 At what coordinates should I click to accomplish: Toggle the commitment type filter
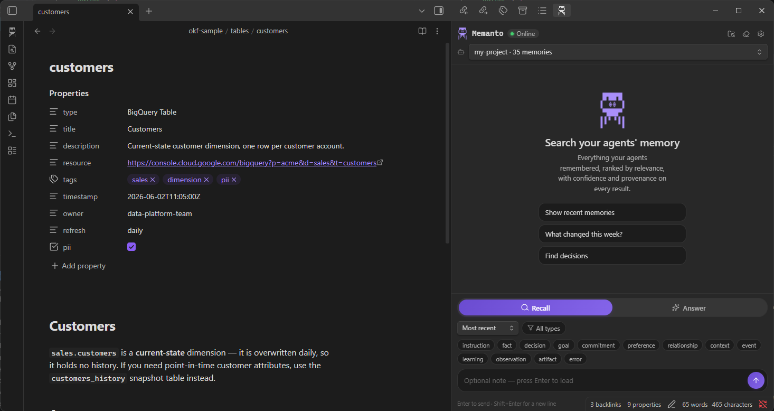click(598, 345)
